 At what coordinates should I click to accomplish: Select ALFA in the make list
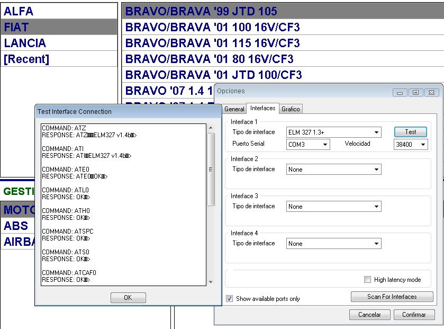(59, 11)
